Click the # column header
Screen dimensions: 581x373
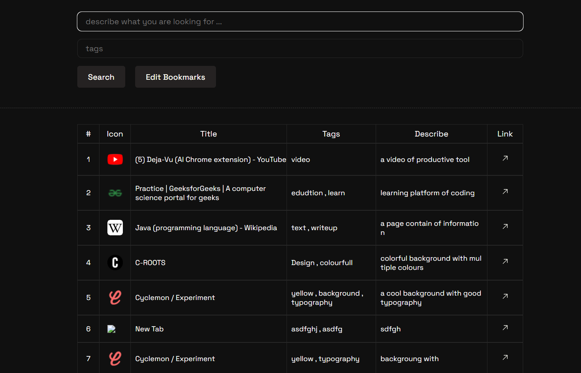click(88, 134)
